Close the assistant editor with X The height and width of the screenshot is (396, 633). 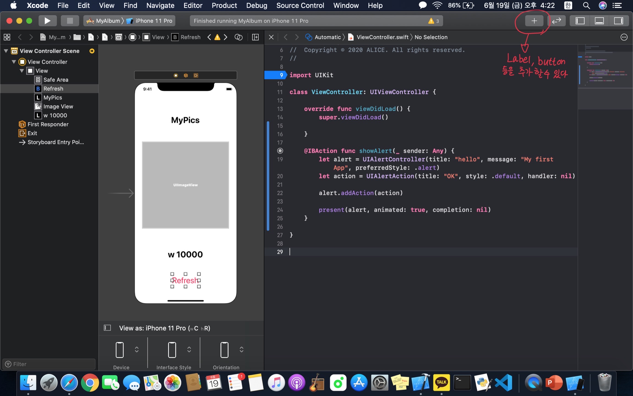[271, 37]
